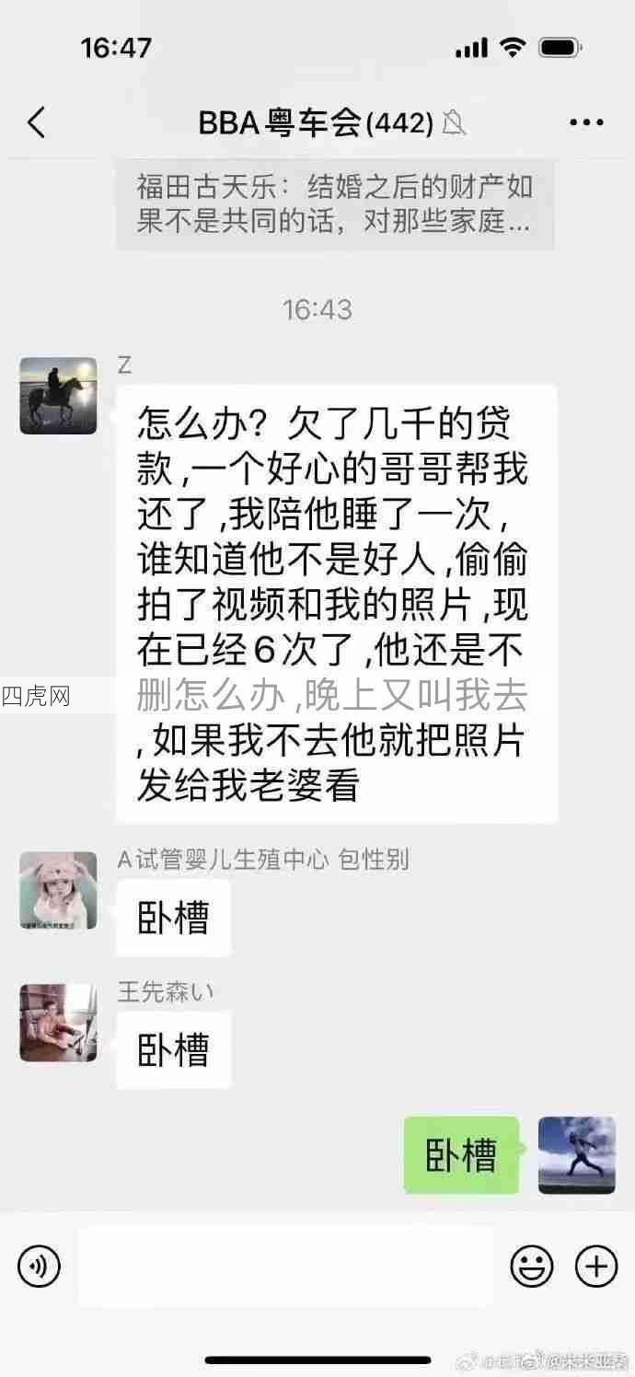Open the emoji sticker picker
The image size is (635, 1377).
click(532, 1267)
